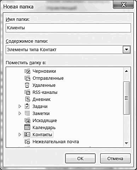Select the Дневник folder label
The height and width of the screenshot is (170, 137).
[41, 99]
